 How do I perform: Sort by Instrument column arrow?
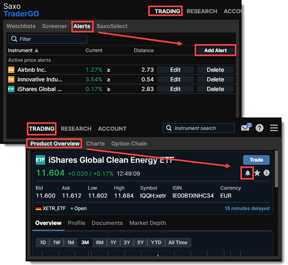pyautogui.click(x=36, y=50)
